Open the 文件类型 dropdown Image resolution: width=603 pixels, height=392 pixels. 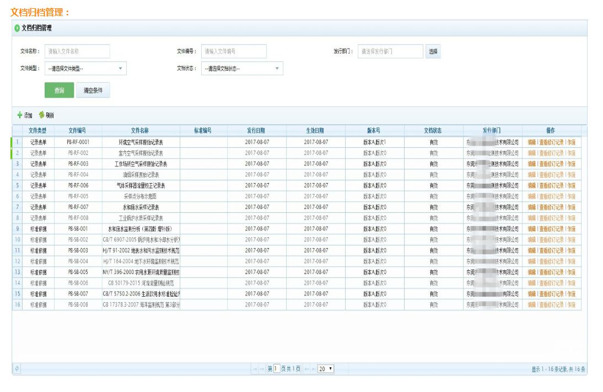[85, 69]
